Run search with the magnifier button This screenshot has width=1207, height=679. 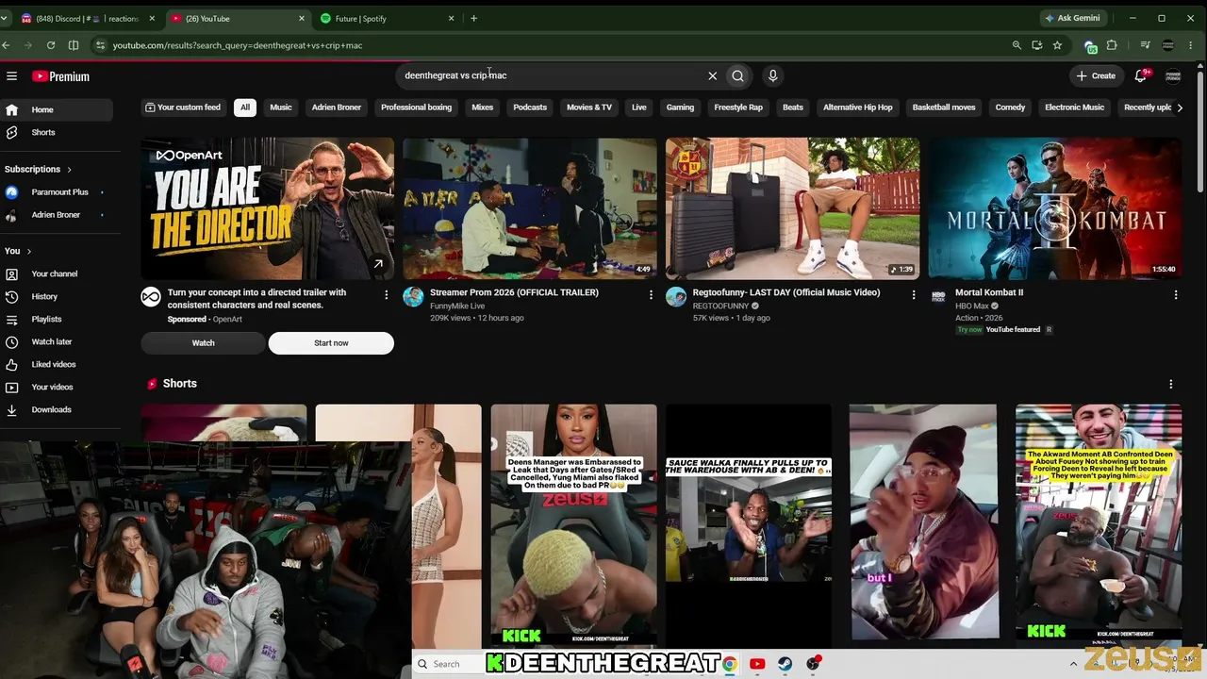(737, 75)
